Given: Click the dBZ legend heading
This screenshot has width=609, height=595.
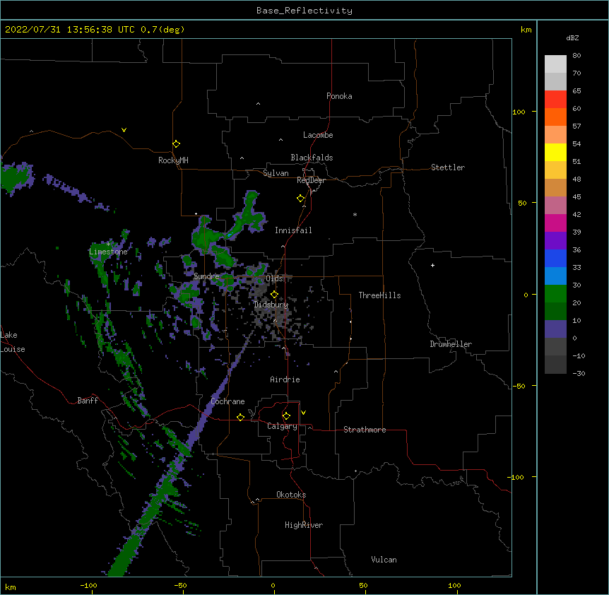Looking at the screenshot, I should coord(572,37).
